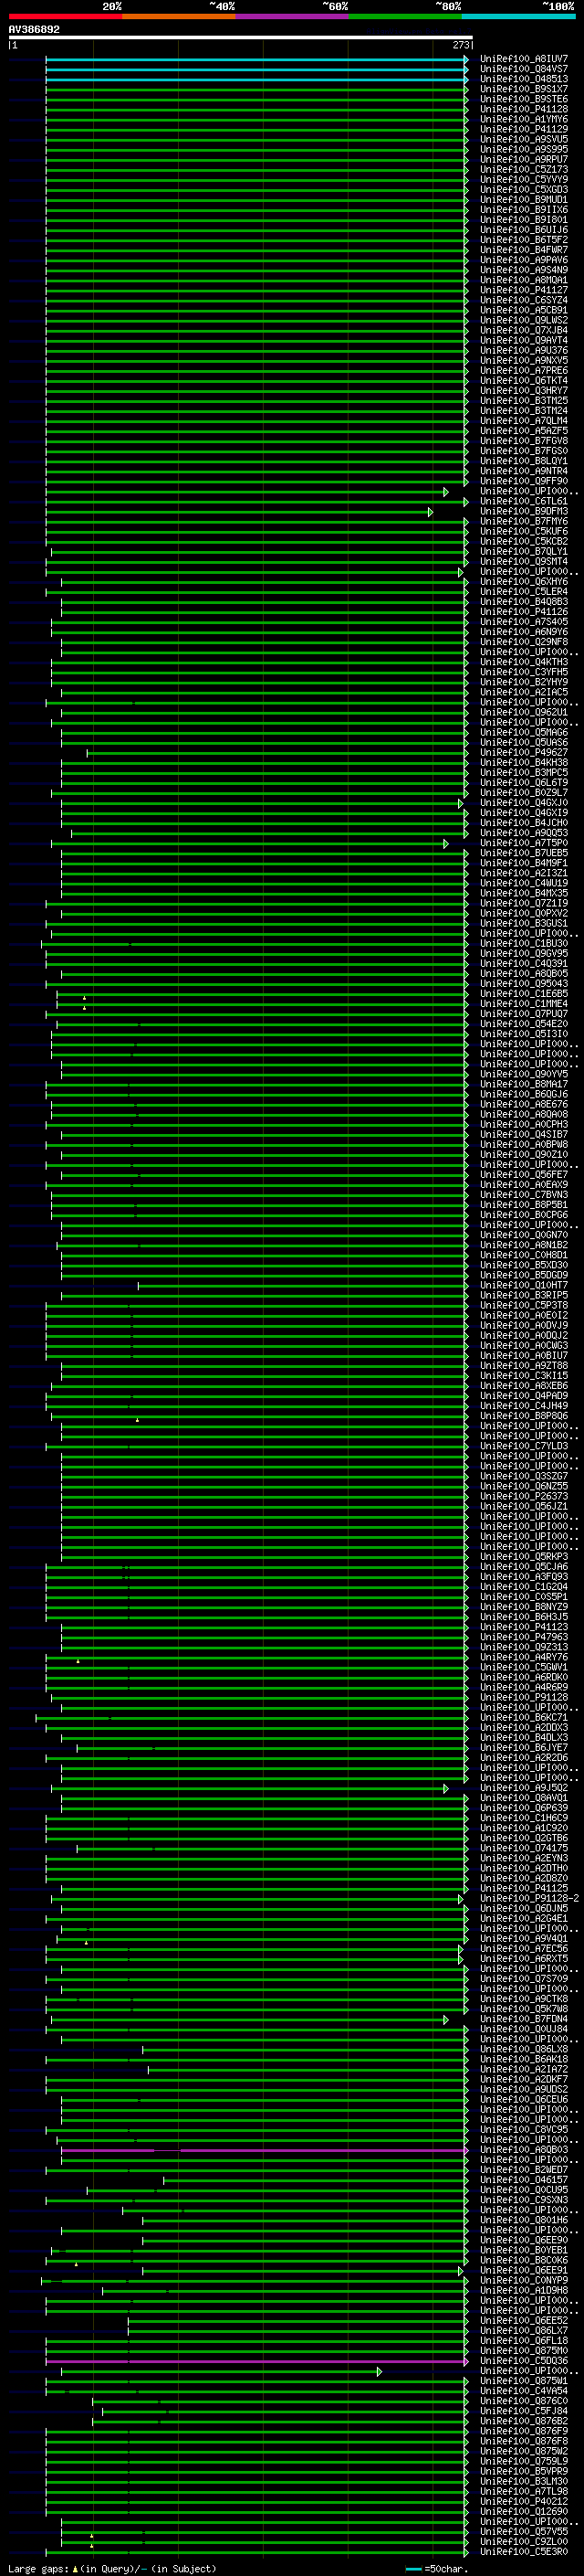Click hit label UniRef100_P41123
This screenshot has width=584, height=2576.
pyautogui.click(x=523, y=1628)
